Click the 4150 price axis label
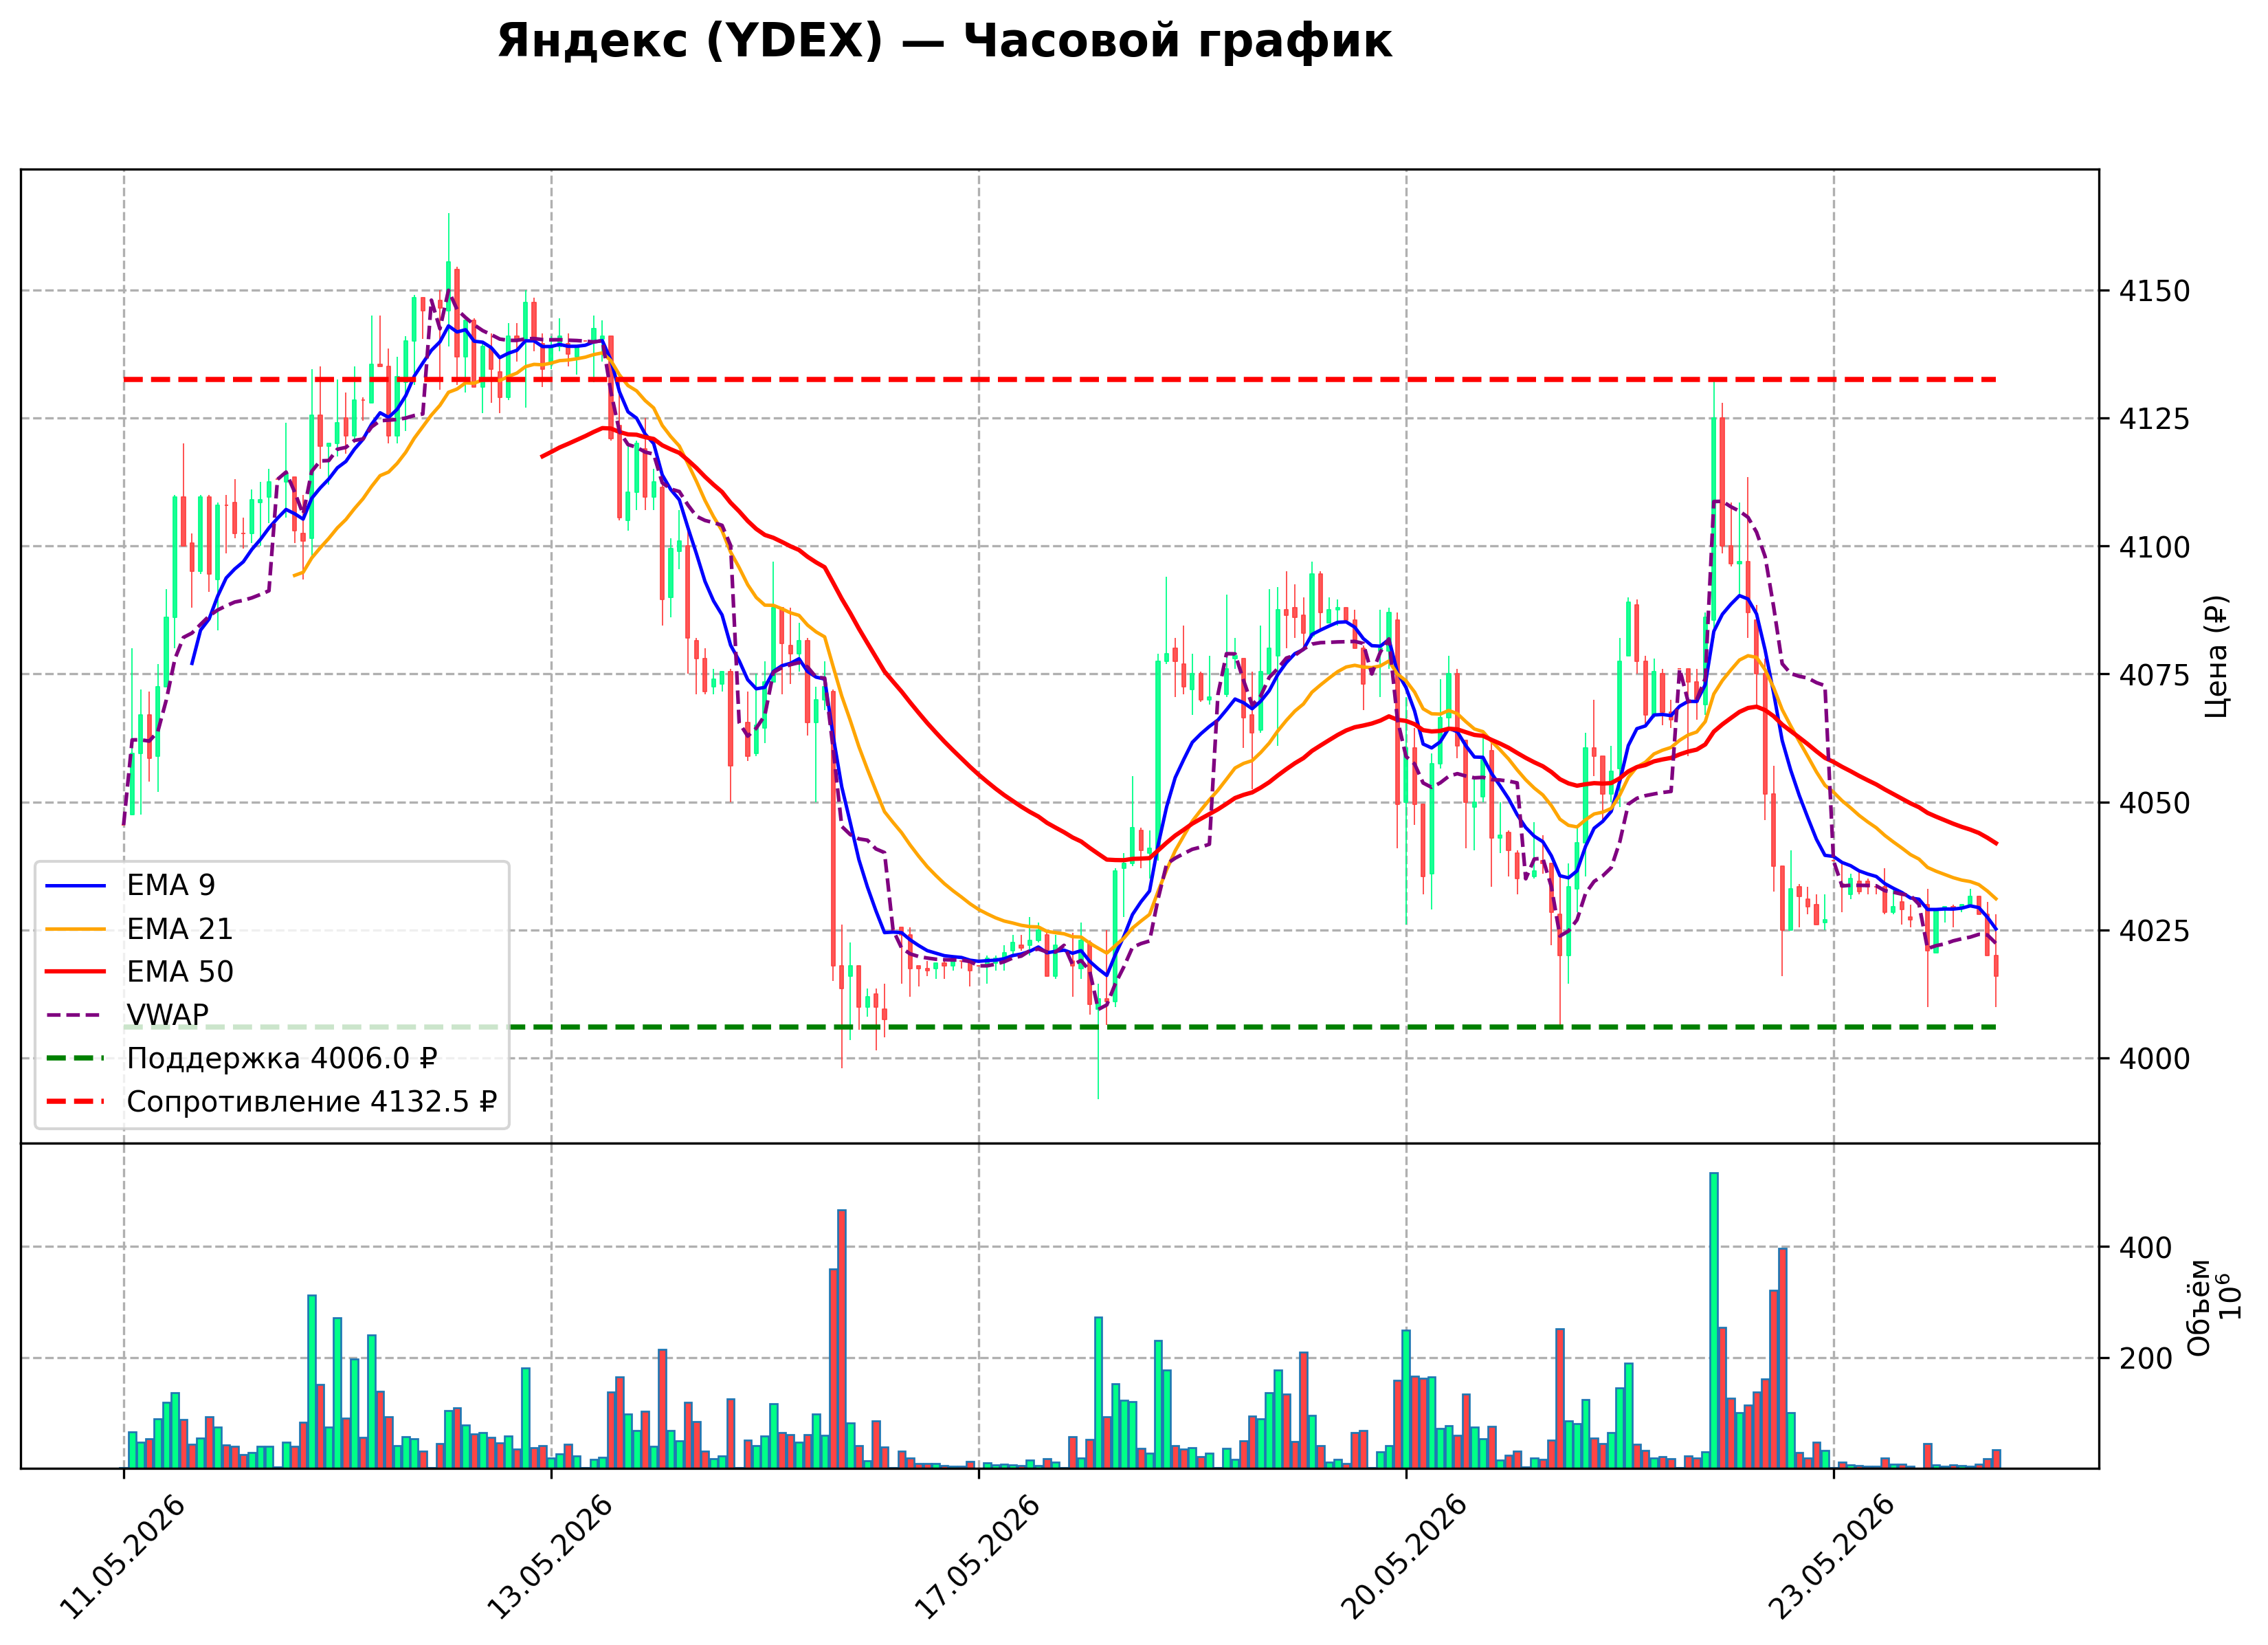Image resolution: width=2268 pixels, height=1645 pixels. pyautogui.click(x=2154, y=292)
